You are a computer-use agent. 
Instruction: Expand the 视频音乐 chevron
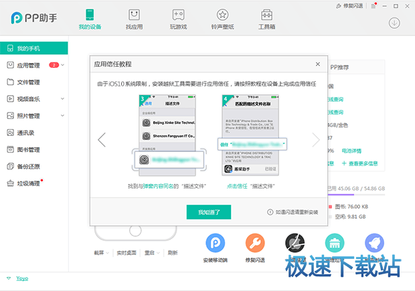click(63, 99)
